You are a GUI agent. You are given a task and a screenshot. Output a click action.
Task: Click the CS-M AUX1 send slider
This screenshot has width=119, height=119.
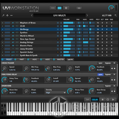coord(85,26)
